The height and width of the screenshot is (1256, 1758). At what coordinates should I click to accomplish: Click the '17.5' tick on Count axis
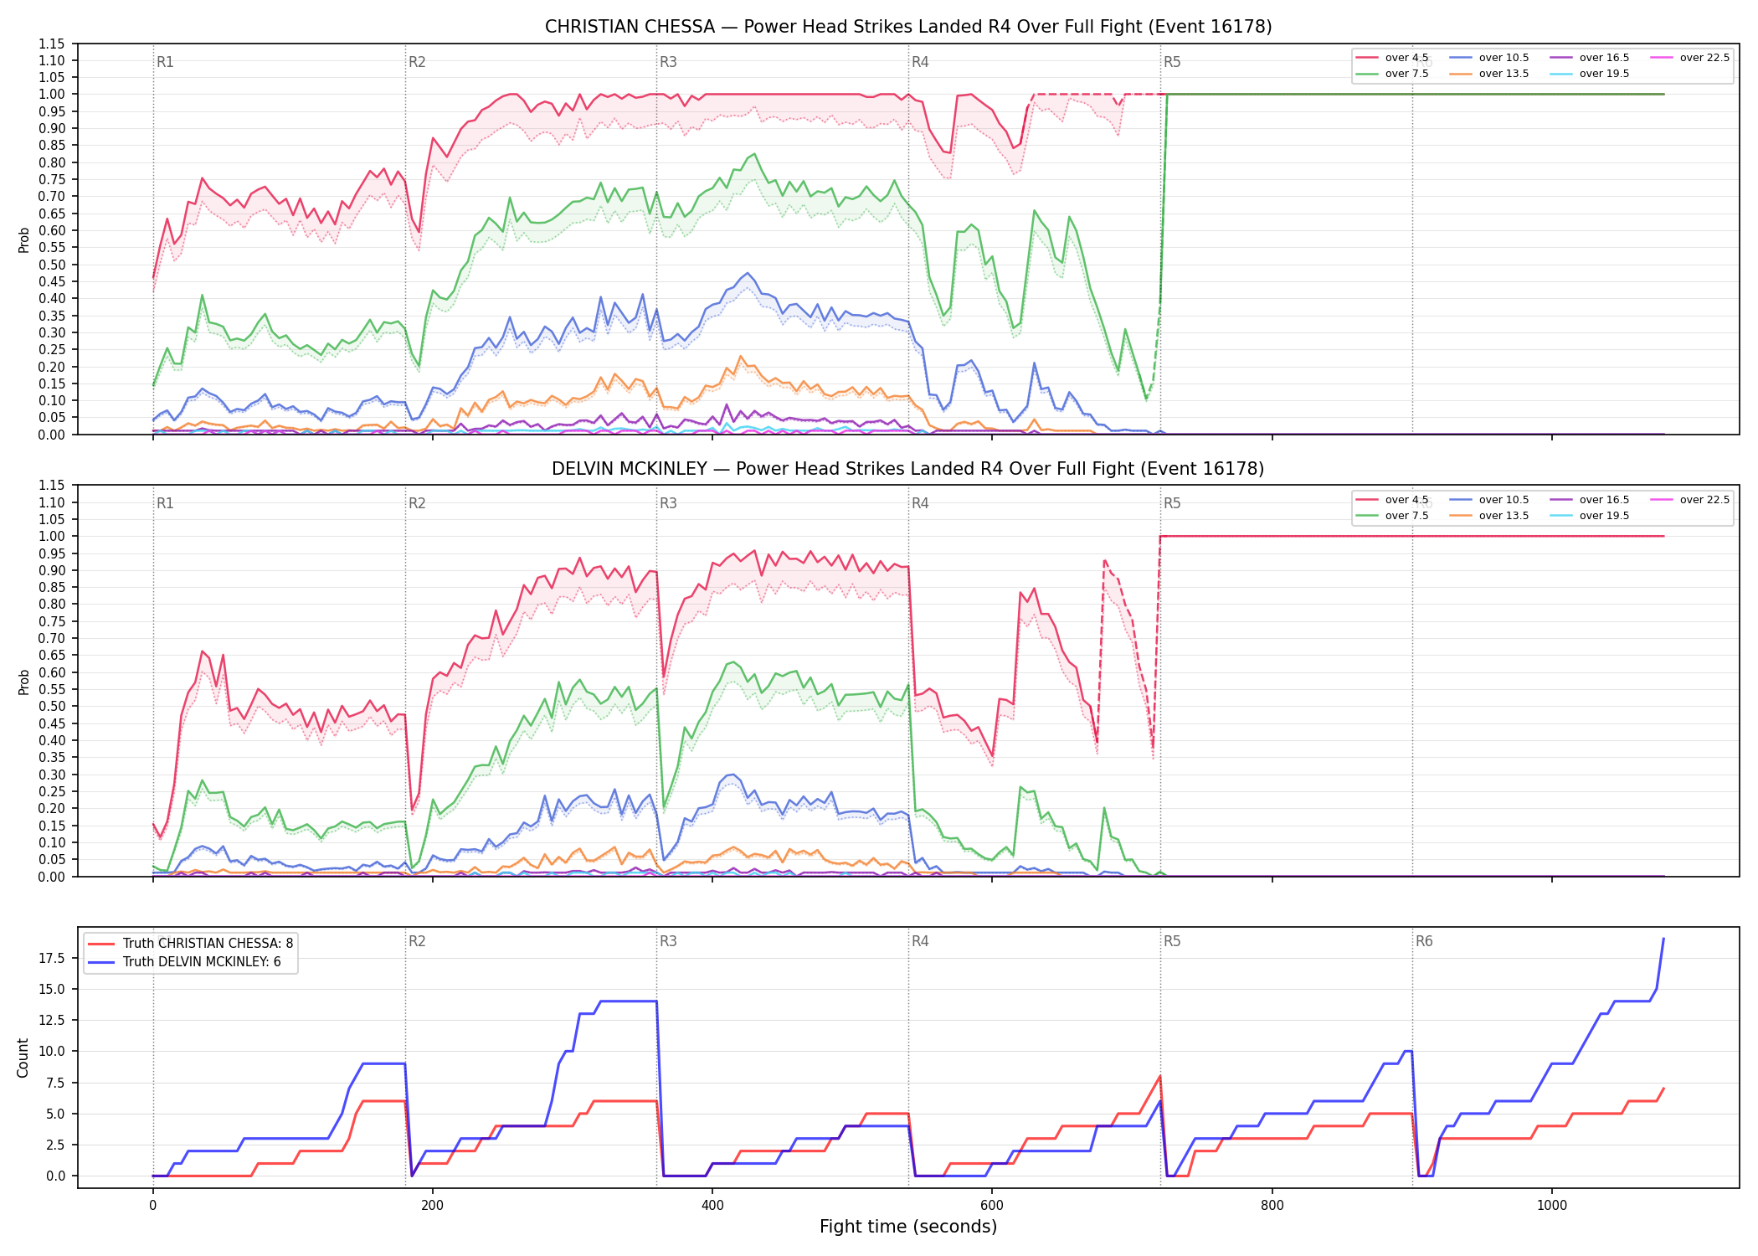tap(52, 958)
